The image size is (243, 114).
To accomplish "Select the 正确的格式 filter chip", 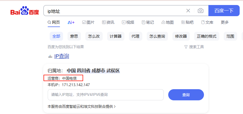I will (206, 37).
